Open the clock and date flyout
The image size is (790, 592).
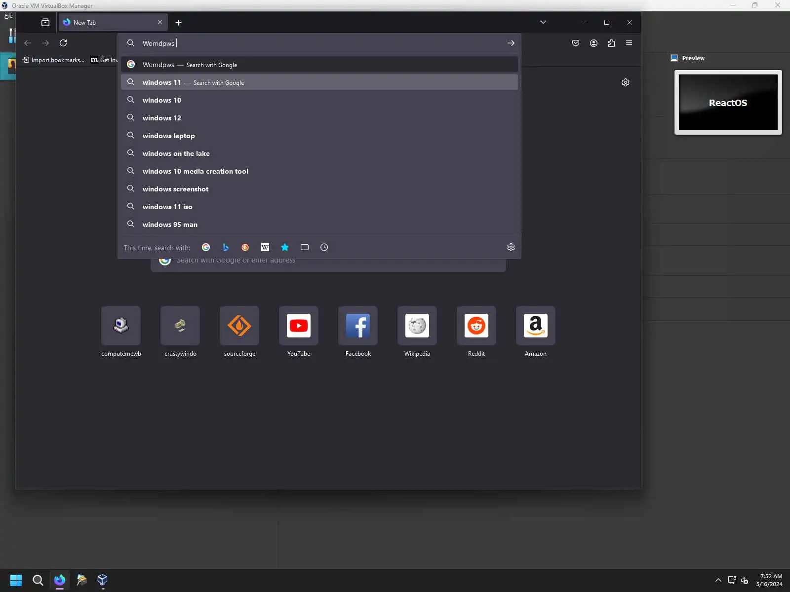pos(770,580)
